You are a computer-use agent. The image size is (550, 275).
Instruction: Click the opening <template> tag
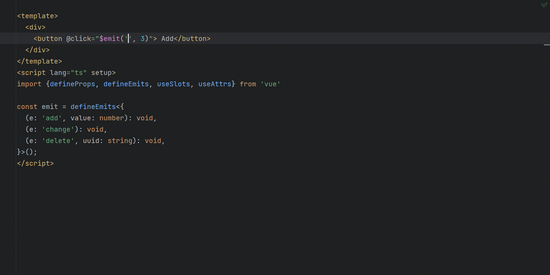(37, 16)
